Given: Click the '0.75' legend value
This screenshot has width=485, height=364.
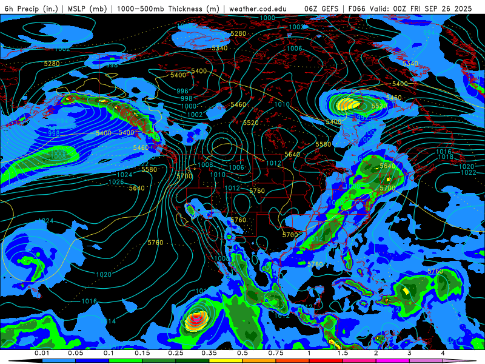Looking at the screenshot, I should pos(276,353).
